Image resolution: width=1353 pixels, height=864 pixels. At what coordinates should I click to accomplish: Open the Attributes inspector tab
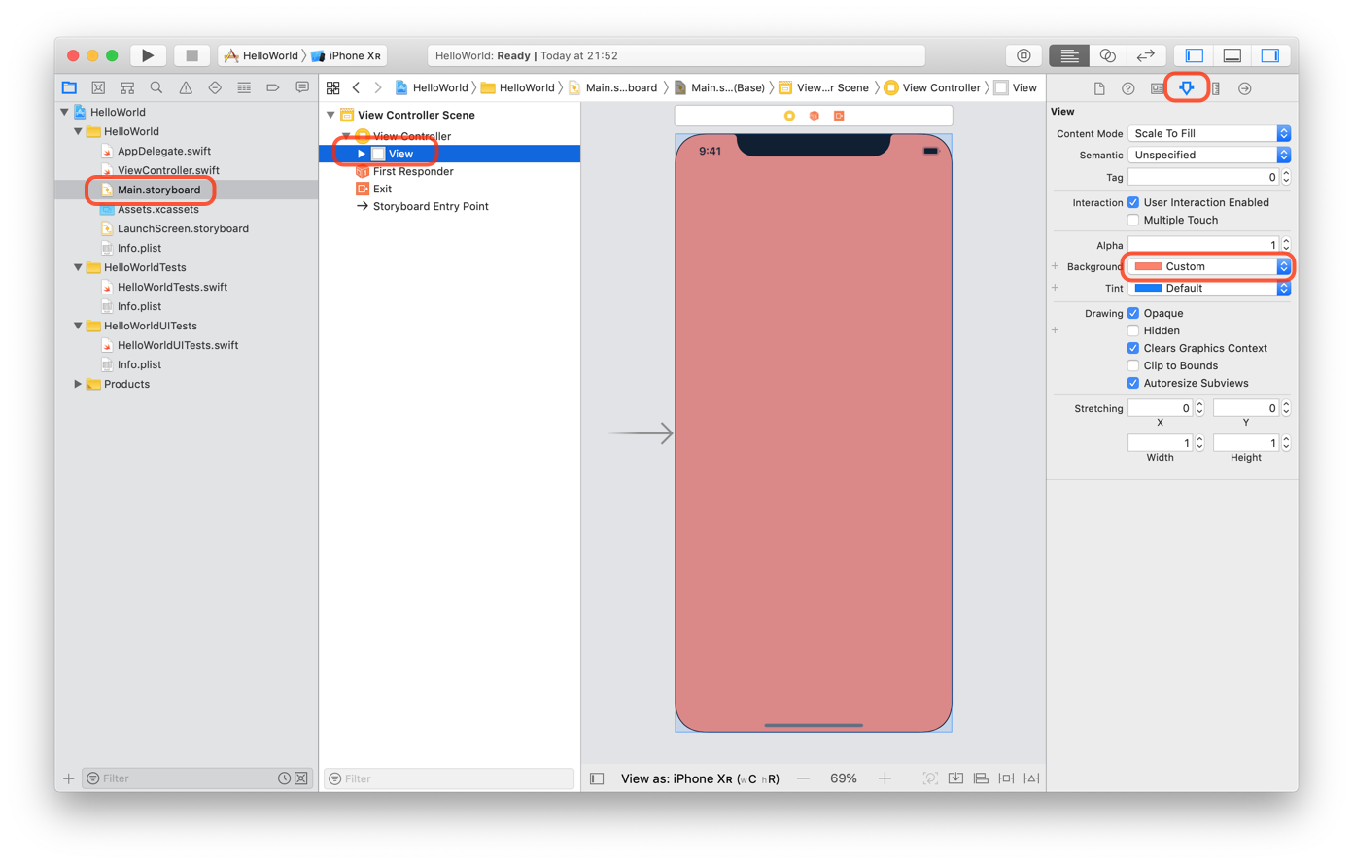[1186, 88]
